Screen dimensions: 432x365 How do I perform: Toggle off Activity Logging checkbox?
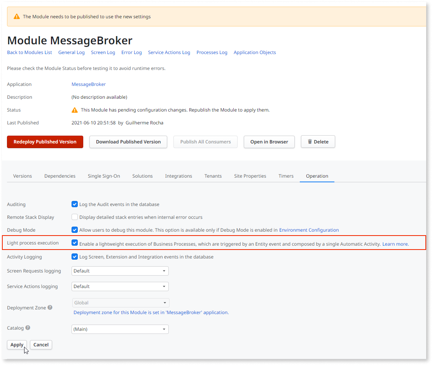74,257
